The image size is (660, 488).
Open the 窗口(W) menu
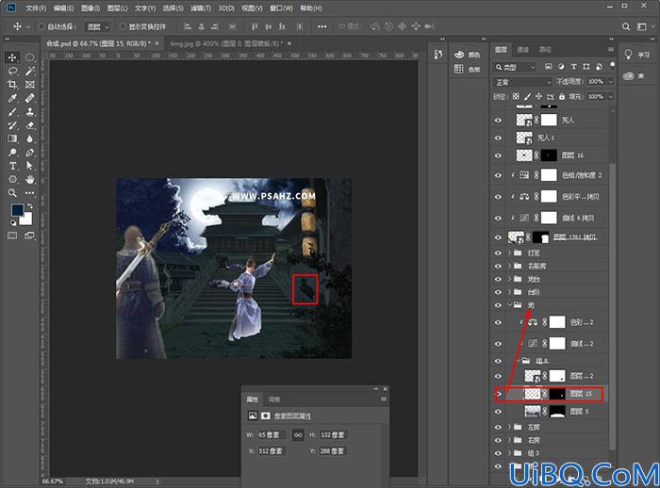pyautogui.click(x=281, y=8)
